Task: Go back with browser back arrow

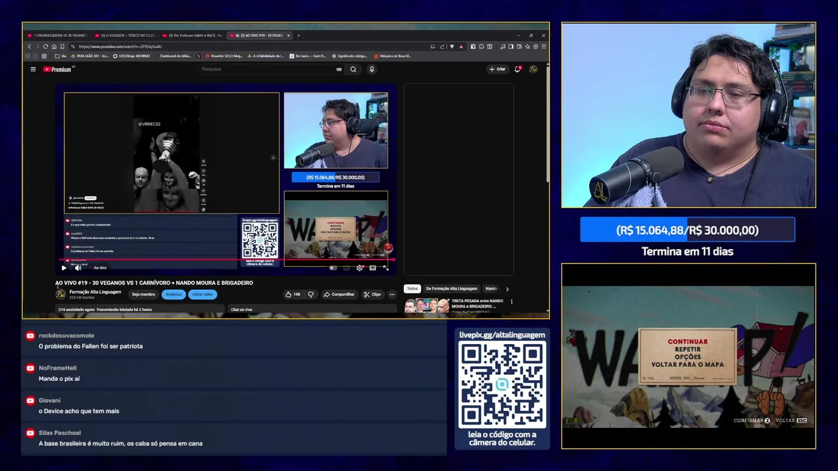Action: tap(29, 46)
